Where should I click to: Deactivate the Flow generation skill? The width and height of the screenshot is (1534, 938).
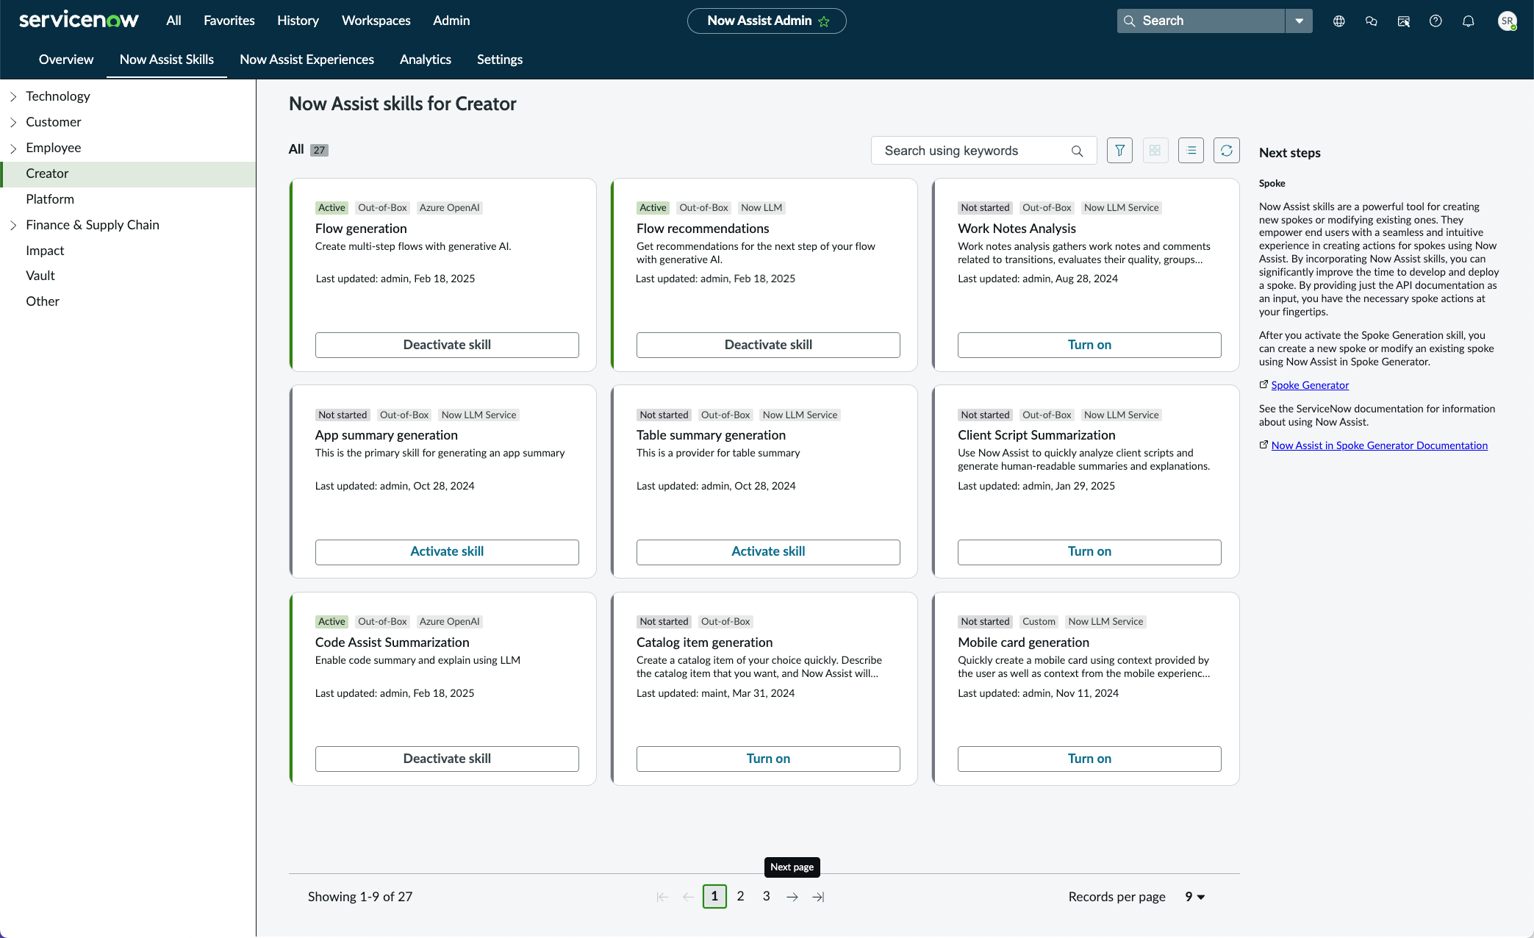coord(447,345)
